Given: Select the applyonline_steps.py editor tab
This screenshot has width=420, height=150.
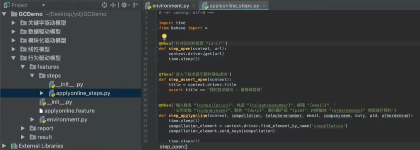Looking at the screenshot, I should (234, 5).
